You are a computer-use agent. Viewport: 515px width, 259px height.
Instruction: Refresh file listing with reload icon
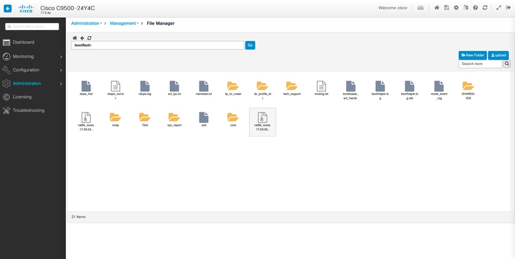pyautogui.click(x=89, y=38)
